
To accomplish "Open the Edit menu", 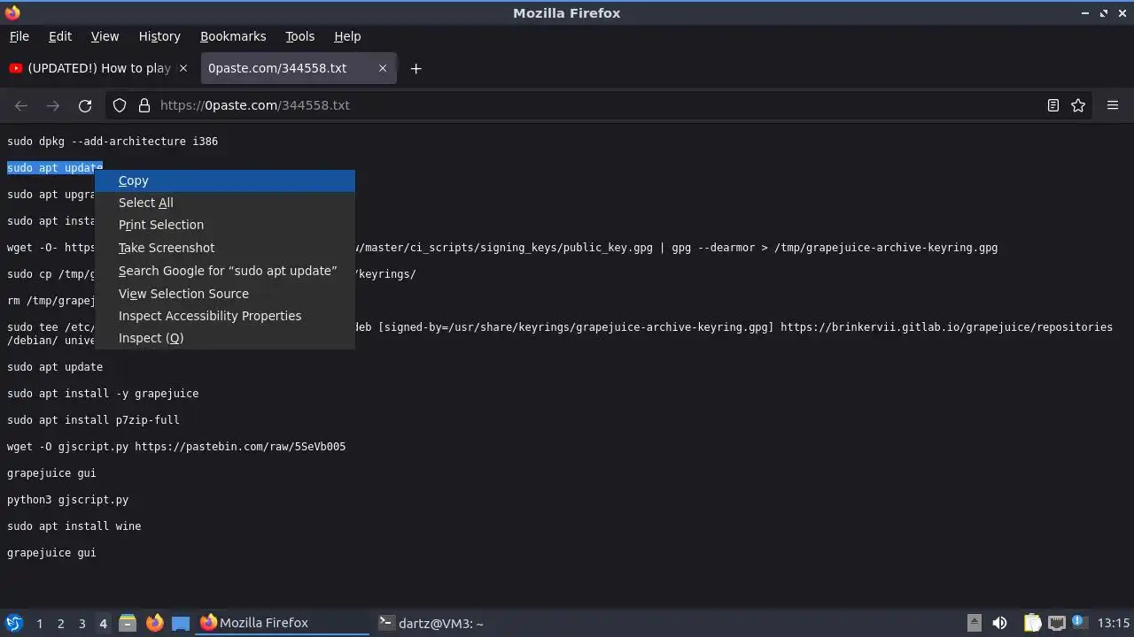I will 60,36.
